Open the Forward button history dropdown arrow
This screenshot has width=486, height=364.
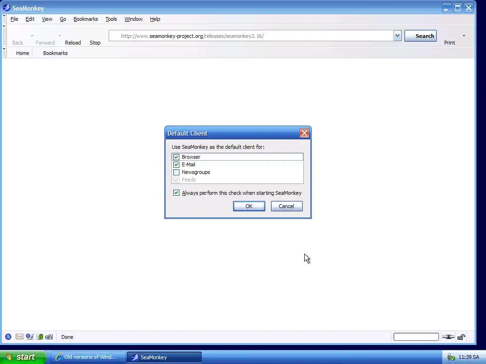59,36
